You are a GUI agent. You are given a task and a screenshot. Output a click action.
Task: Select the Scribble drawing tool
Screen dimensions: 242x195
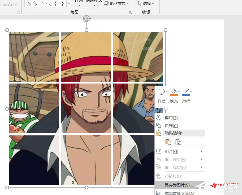point(35,4)
